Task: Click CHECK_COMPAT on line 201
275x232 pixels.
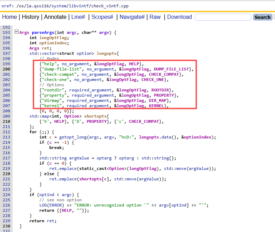Action: (x=164, y=74)
